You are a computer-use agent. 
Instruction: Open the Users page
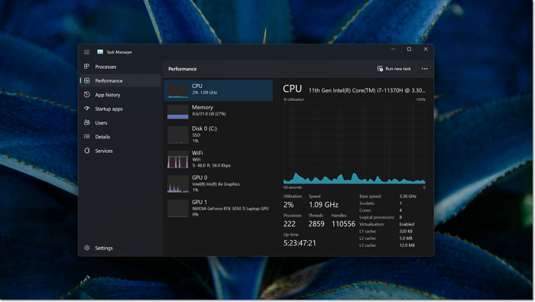[120, 122]
